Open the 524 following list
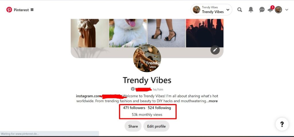Viewport: 294px width, 137px height. (x=159, y=108)
